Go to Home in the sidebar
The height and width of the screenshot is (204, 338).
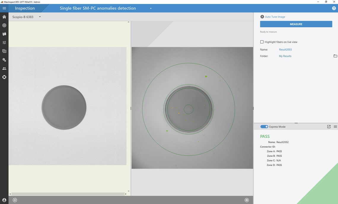[4, 17]
